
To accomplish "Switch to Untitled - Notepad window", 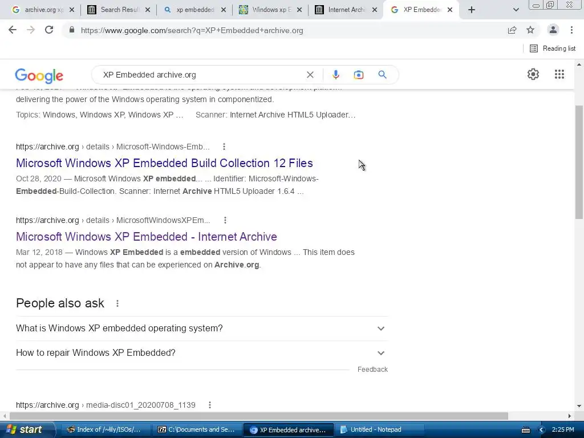I will [379, 429].
